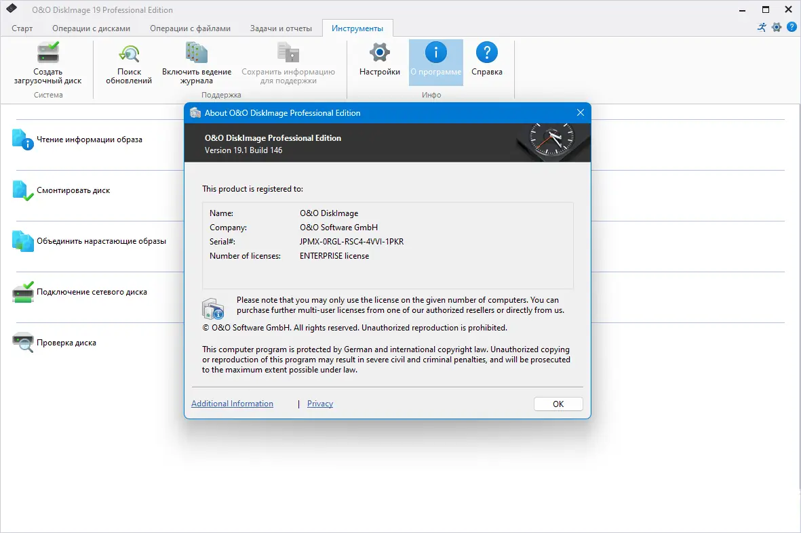The image size is (801, 533).
Task: Click license info icon beside the note
Action: [x=213, y=309]
